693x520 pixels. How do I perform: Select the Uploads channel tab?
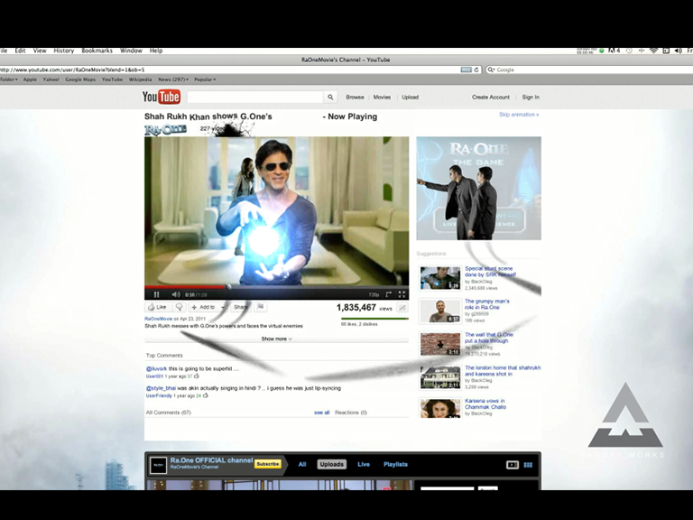[331, 464]
